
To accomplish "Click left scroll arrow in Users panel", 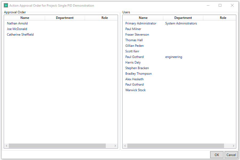I will [125, 146].
